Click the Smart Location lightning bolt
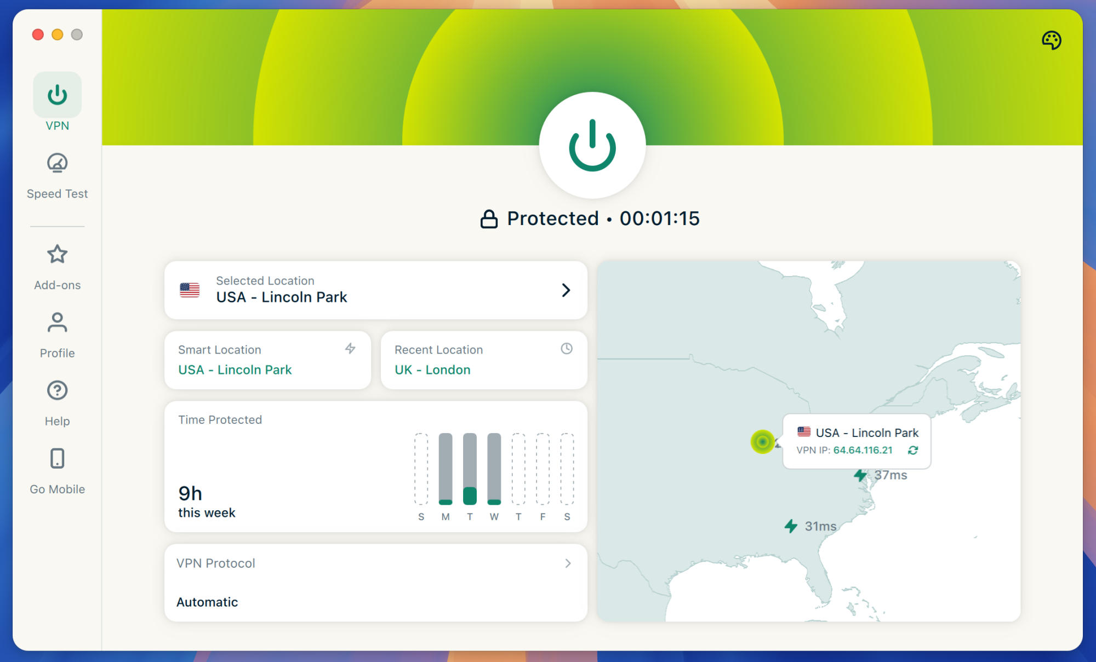 click(x=350, y=348)
